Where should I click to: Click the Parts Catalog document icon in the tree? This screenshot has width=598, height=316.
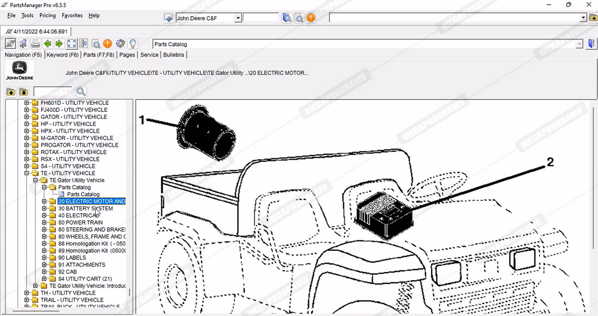(61, 194)
